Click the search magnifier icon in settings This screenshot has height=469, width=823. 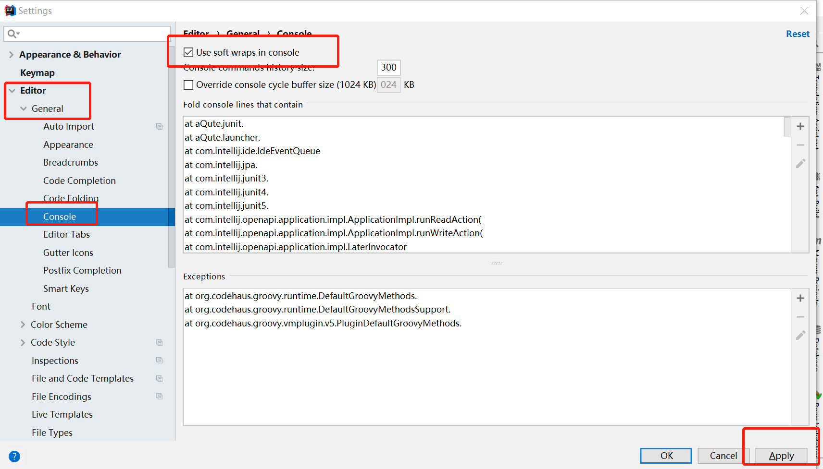coord(13,34)
